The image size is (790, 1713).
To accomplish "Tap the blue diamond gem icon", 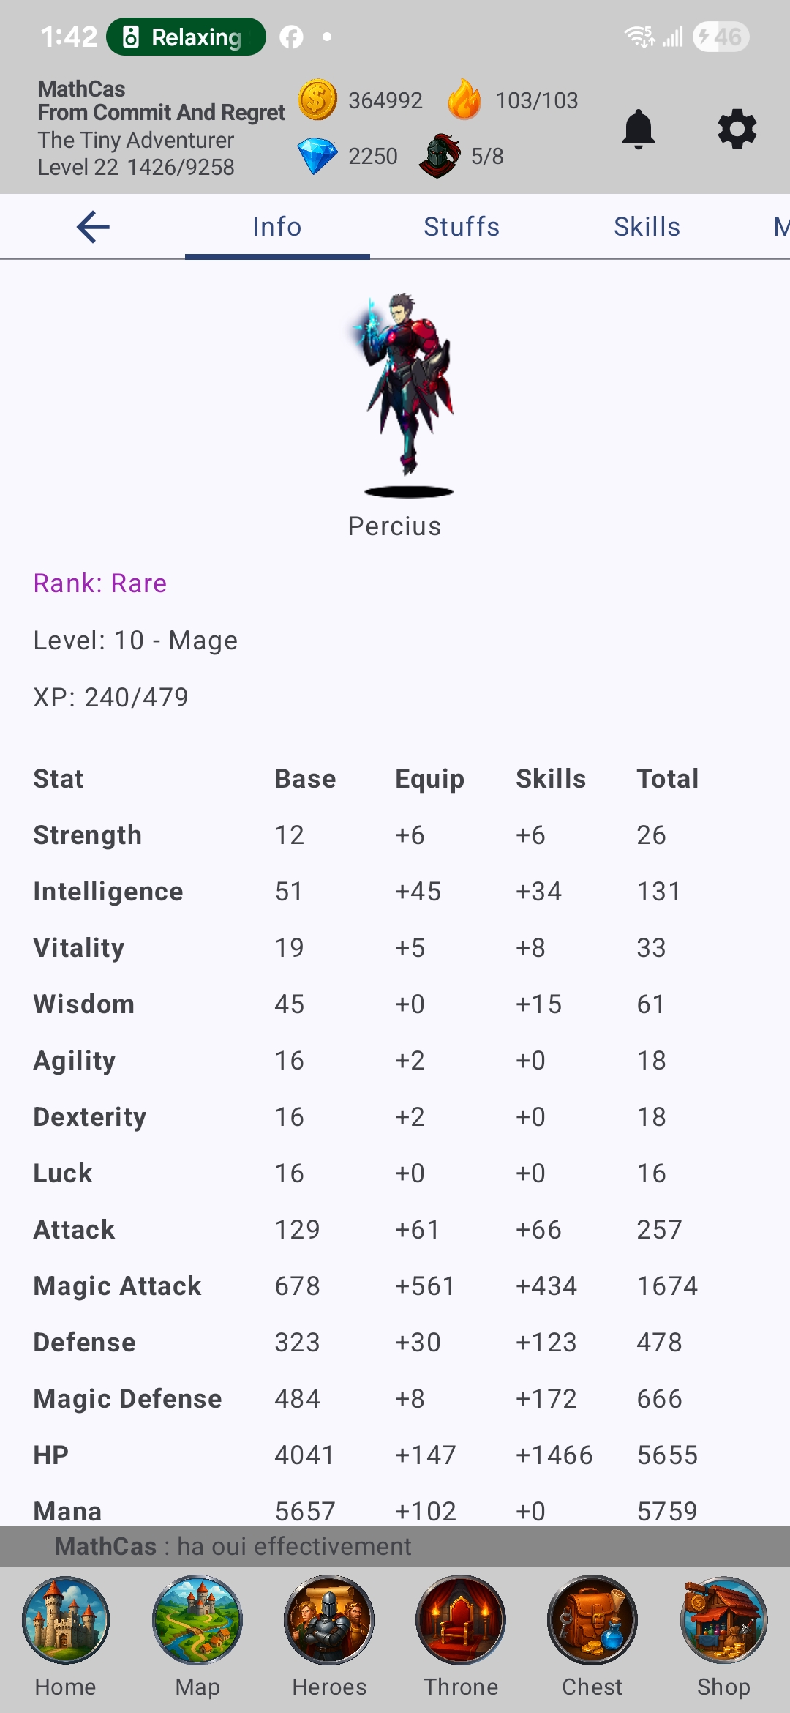I will 317,156.
